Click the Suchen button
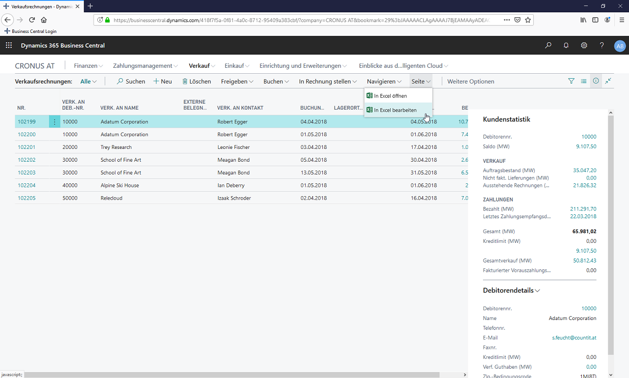 coord(131,82)
